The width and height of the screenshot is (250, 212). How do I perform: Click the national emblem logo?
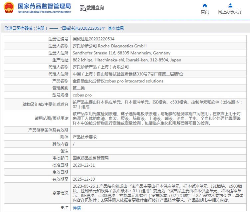pyautogui.click(x=9, y=8)
